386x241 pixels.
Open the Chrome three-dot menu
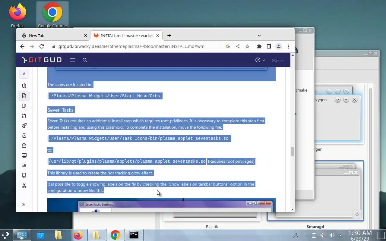[x=288, y=46]
